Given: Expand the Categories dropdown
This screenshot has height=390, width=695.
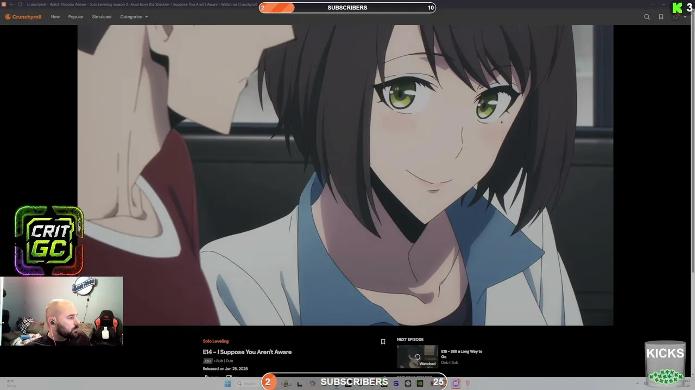Looking at the screenshot, I should (134, 17).
